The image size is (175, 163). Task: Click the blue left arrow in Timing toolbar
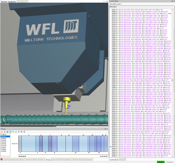[13, 132]
